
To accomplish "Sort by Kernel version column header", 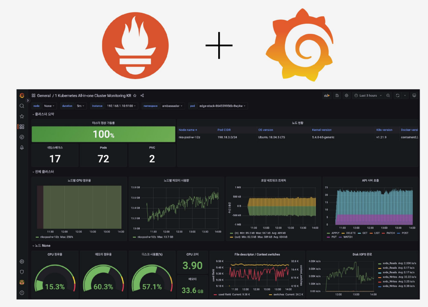I will click(322, 130).
